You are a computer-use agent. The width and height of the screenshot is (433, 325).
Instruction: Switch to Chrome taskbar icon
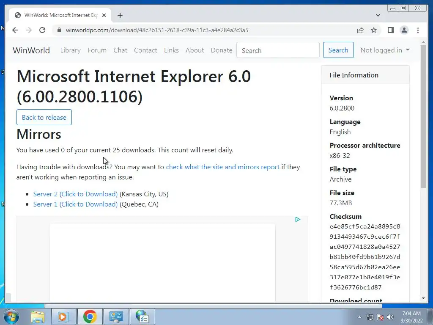click(x=90, y=317)
